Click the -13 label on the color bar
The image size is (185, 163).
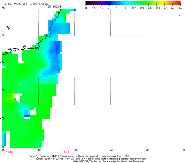(x=93, y=8)
